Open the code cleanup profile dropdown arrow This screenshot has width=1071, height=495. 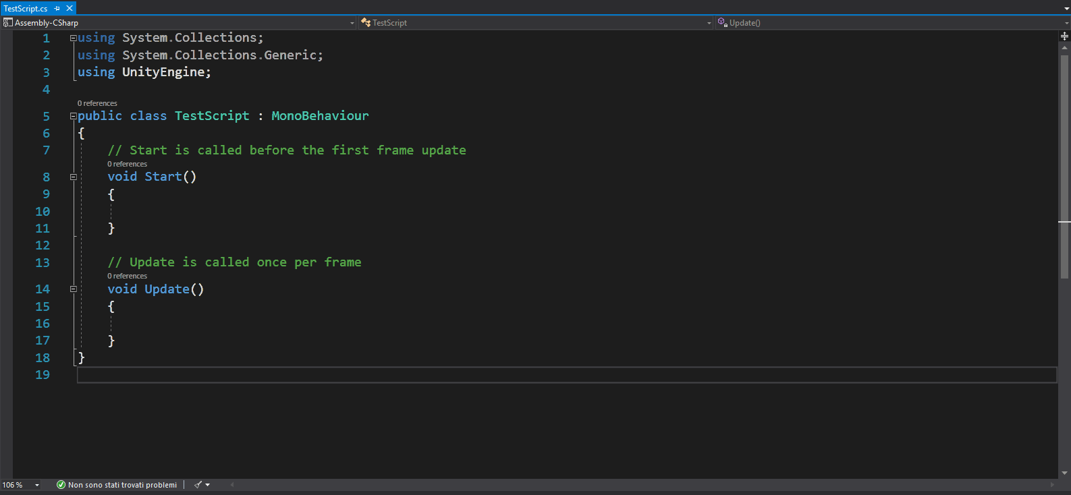point(207,485)
